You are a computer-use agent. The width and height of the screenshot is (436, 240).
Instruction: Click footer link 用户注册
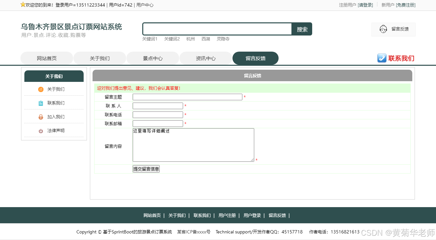(227, 216)
